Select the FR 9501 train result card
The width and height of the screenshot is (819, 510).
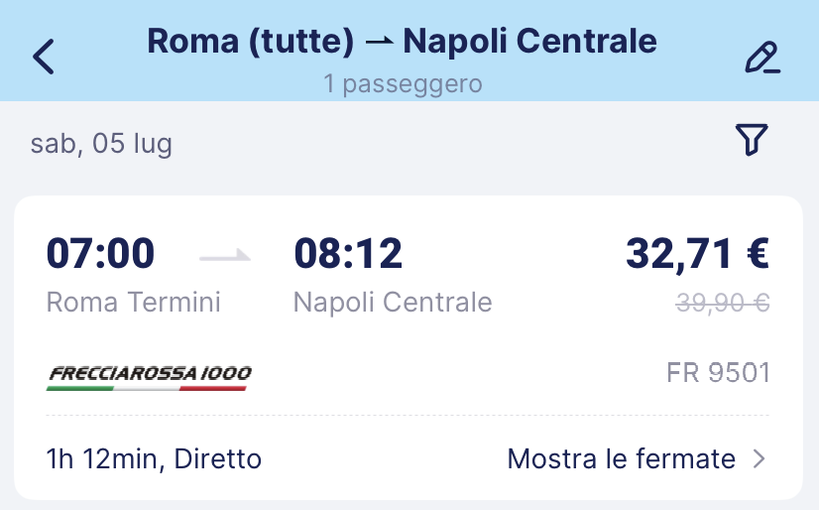coord(409,347)
